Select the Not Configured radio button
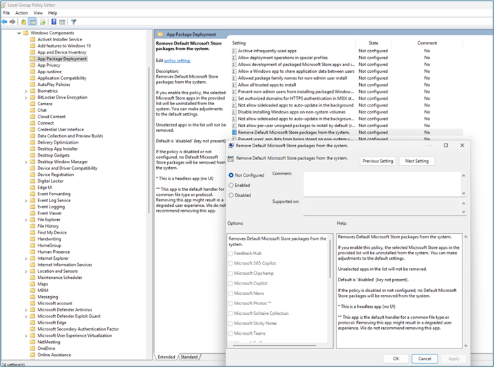Screen dimensions: 494x367 (x=231, y=175)
